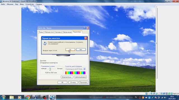Click OK in display properties
179x100 pixels.
tap(62, 82)
